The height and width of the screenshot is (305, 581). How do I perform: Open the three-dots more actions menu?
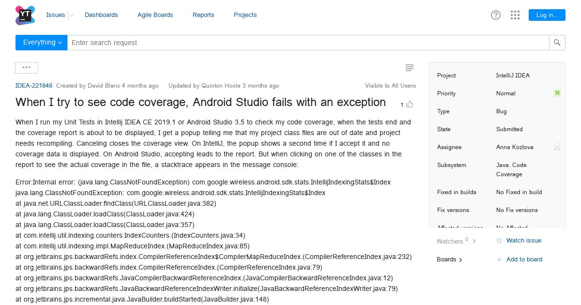click(27, 68)
